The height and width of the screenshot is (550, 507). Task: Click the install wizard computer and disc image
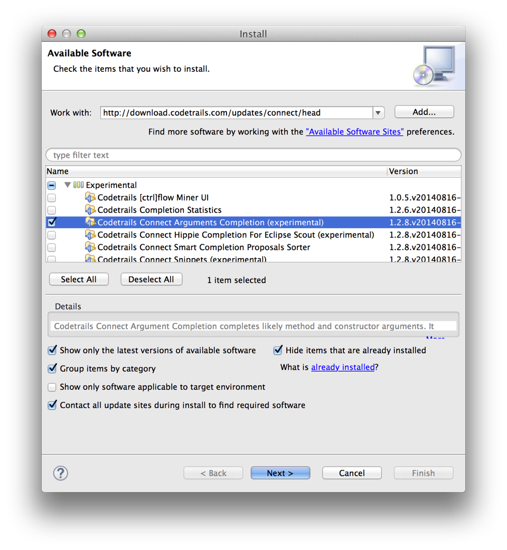point(434,66)
